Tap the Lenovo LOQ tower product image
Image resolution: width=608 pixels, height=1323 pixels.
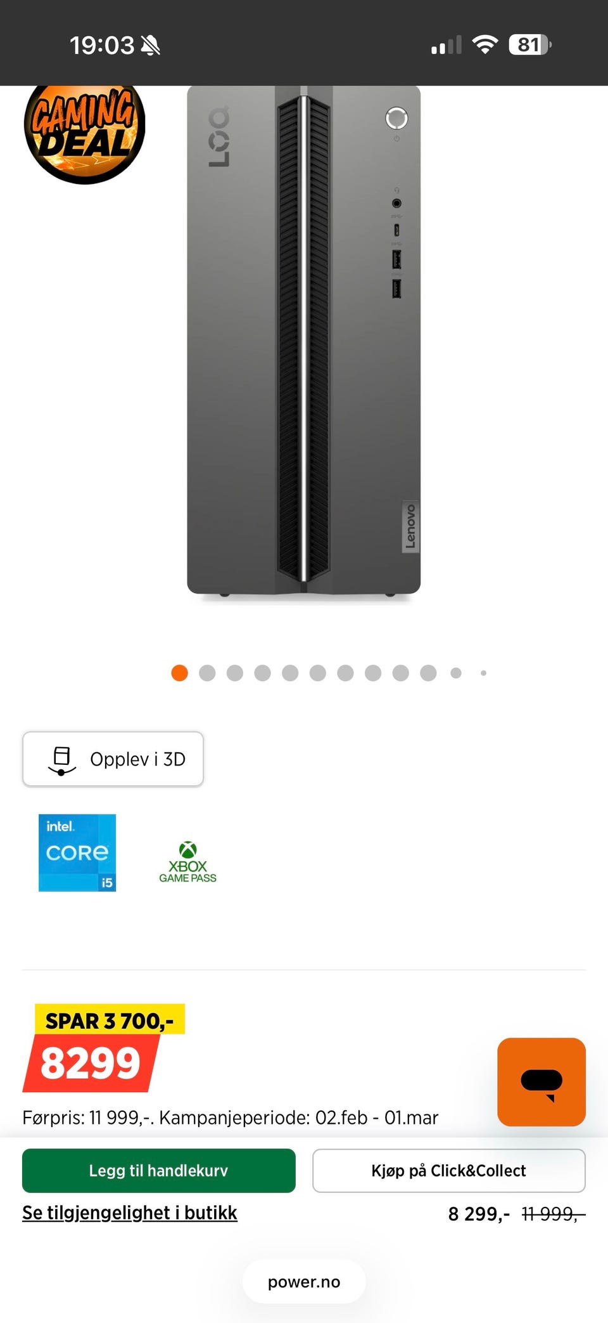click(x=304, y=341)
